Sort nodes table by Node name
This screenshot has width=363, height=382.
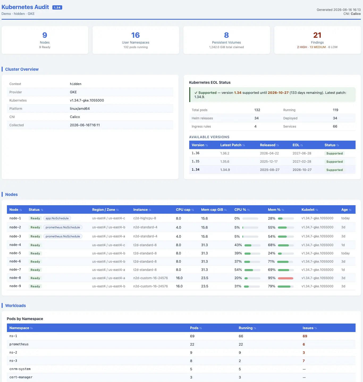15,210
